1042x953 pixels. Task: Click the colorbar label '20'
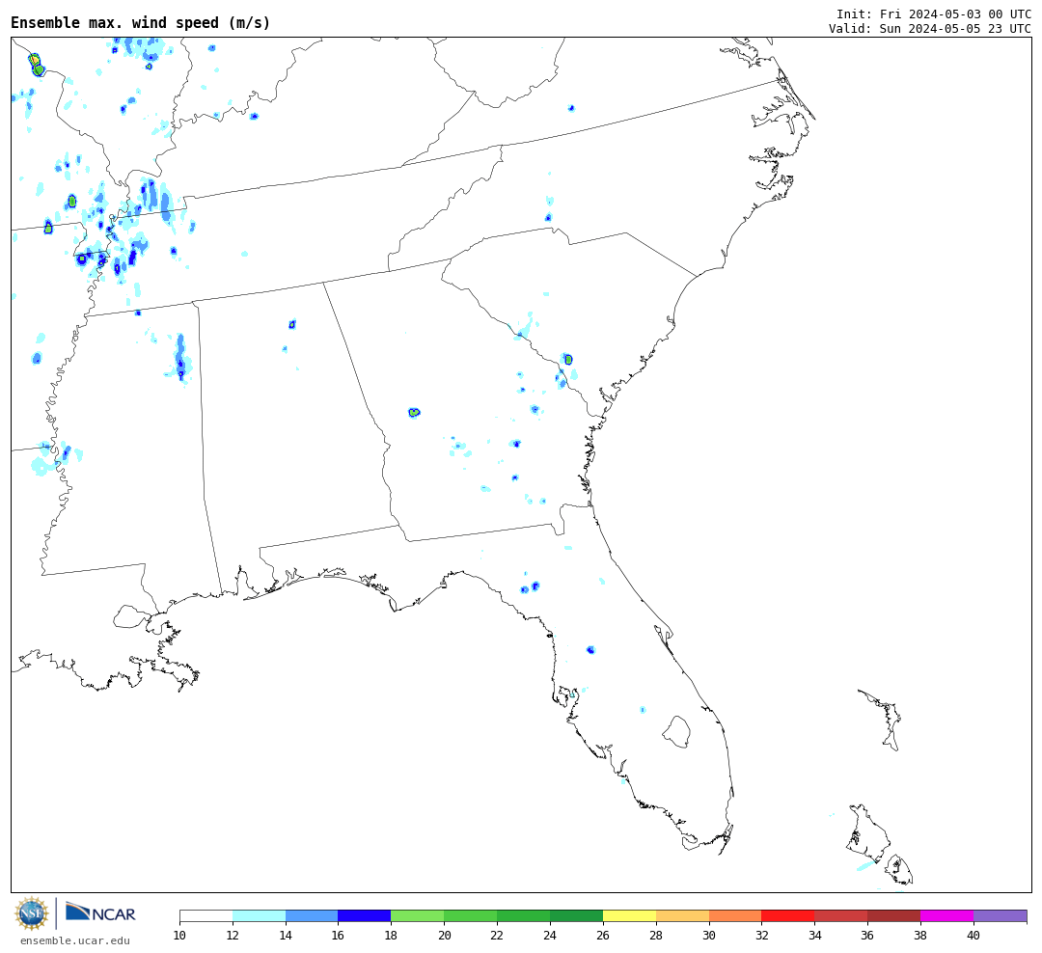pos(445,936)
